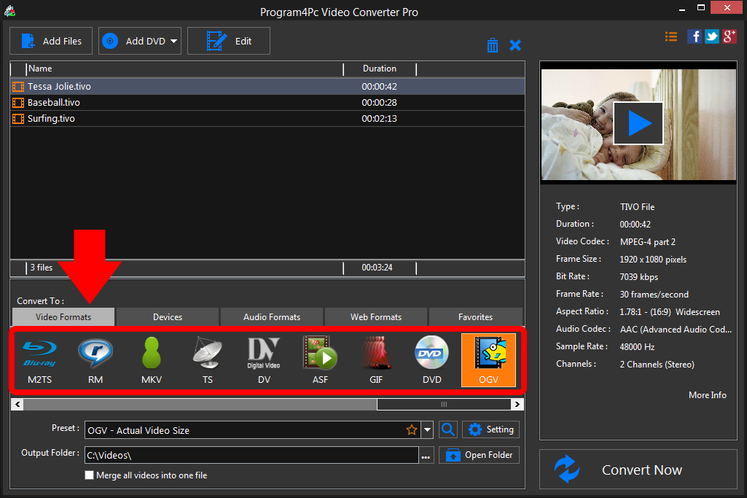Click the More Info link

[x=708, y=395]
